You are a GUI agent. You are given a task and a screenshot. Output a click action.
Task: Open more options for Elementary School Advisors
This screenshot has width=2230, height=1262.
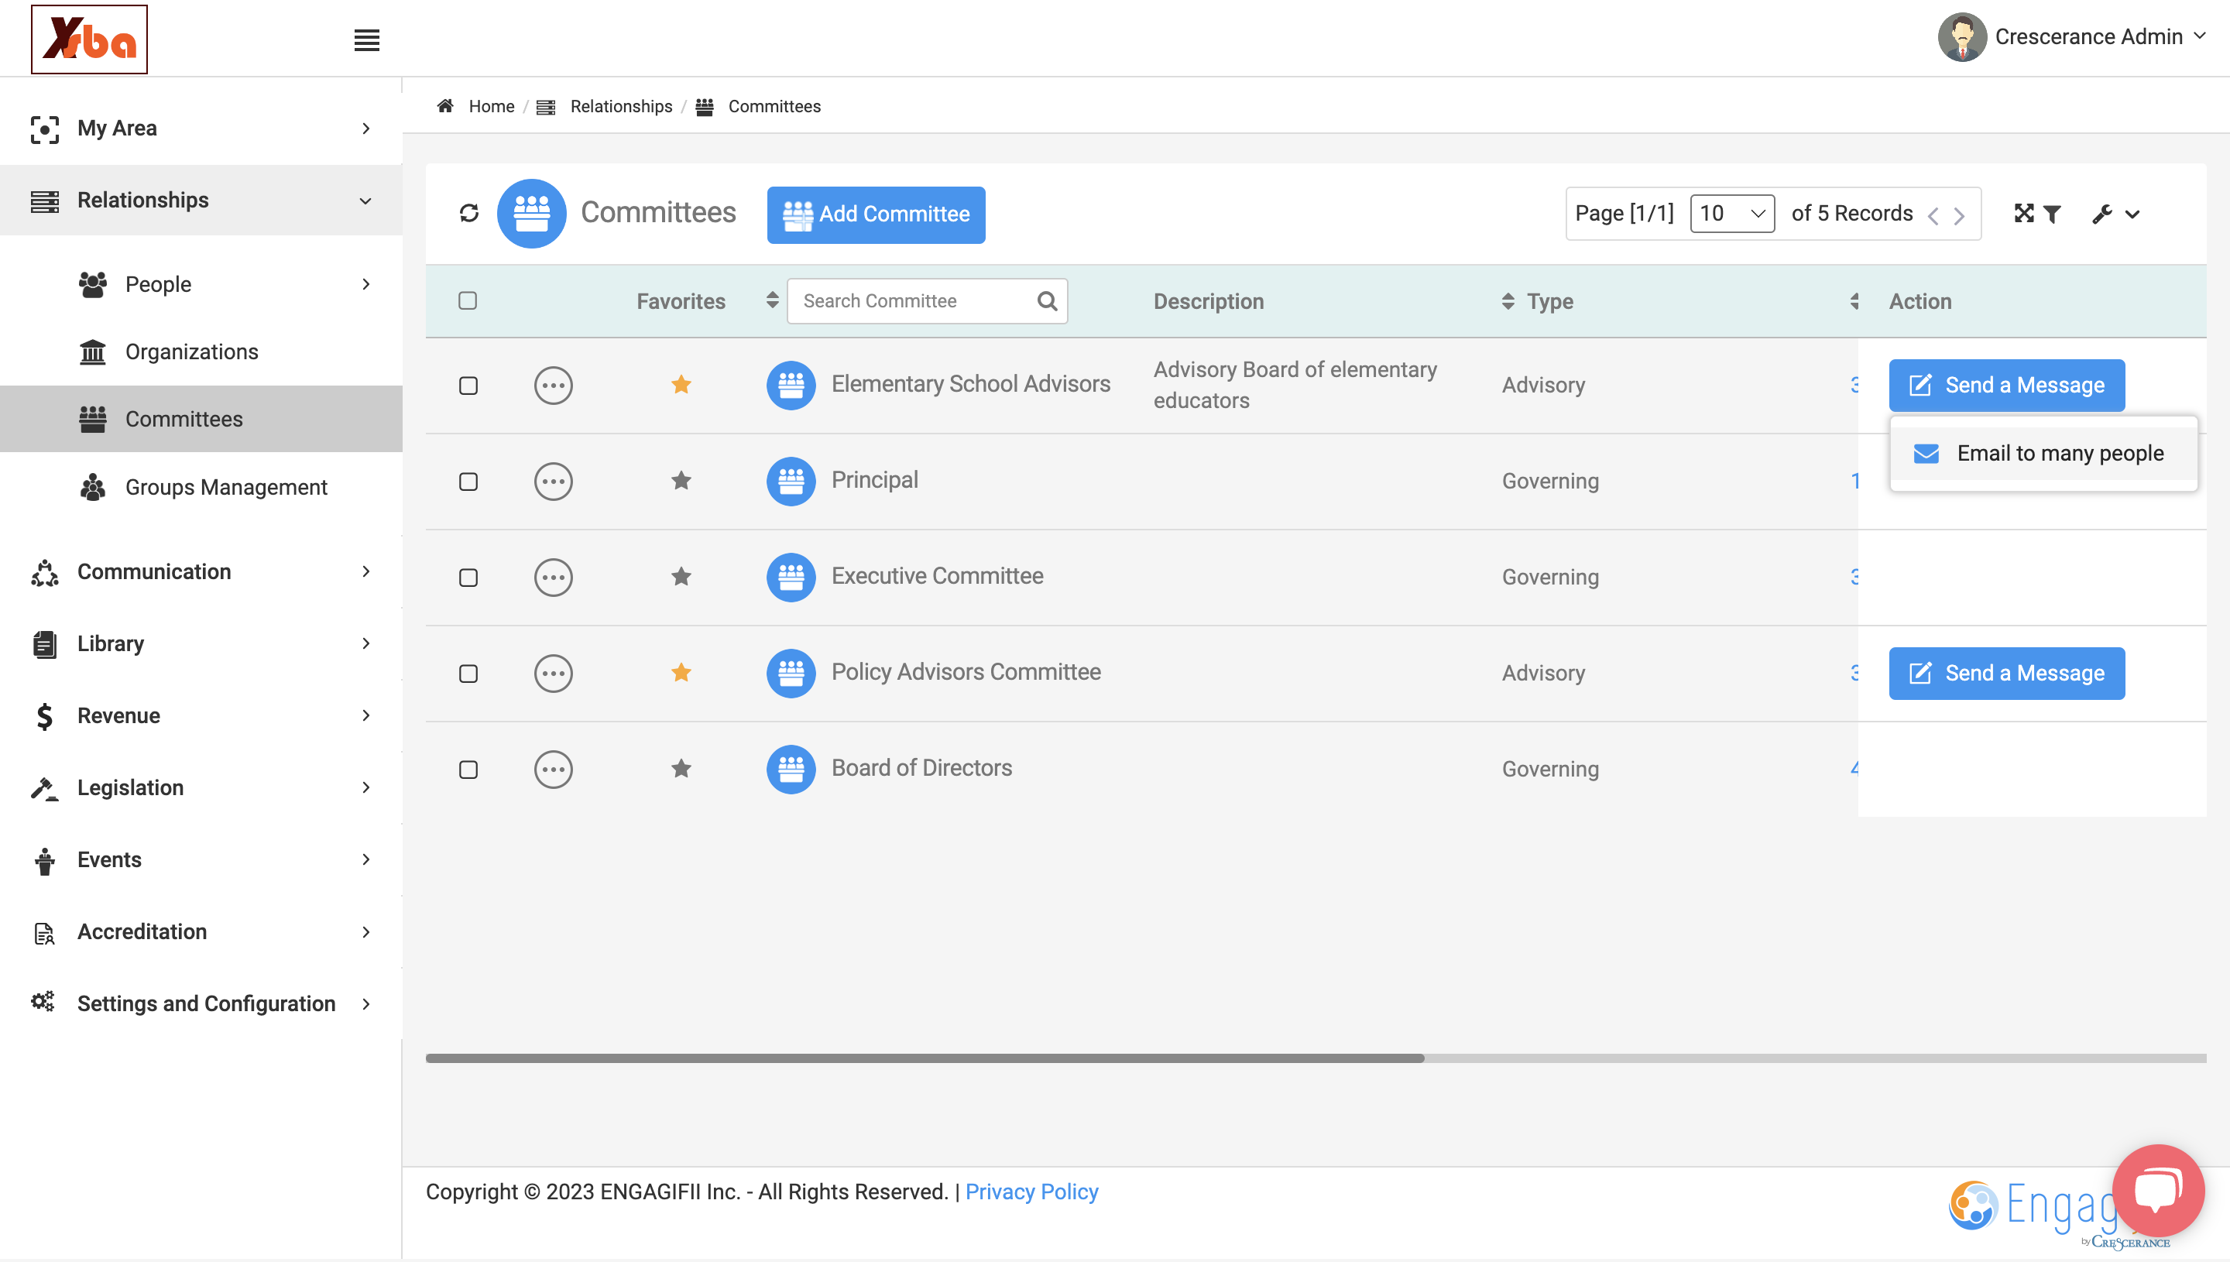coord(553,385)
